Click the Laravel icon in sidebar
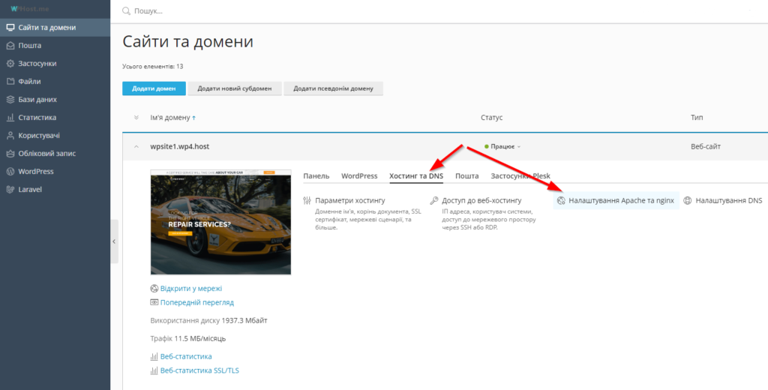The width and height of the screenshot is (768, 390). click(10, 189)
